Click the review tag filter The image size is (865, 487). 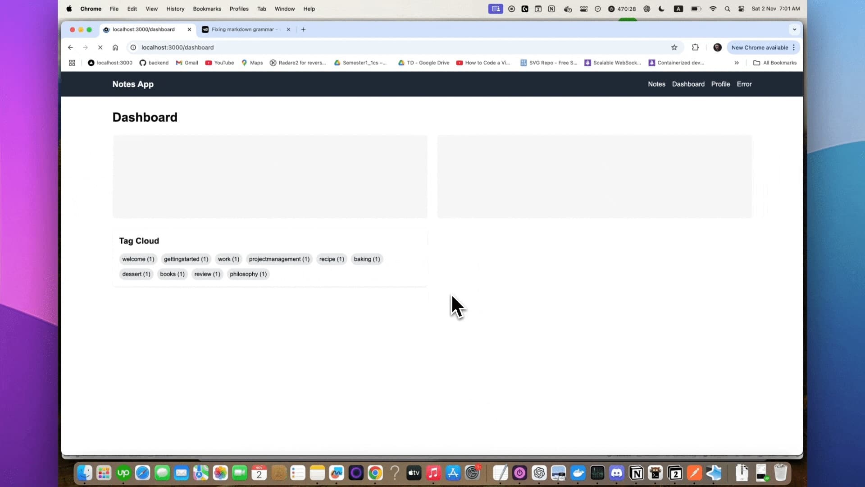[x=207, y=274]
